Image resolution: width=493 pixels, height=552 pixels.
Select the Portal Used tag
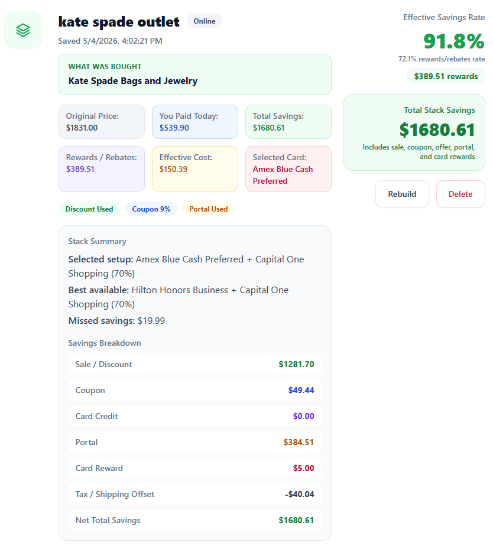coord(209,209)
